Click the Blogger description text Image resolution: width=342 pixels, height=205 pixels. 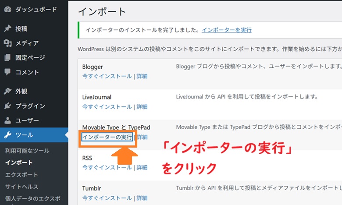[x=259, y=66]
